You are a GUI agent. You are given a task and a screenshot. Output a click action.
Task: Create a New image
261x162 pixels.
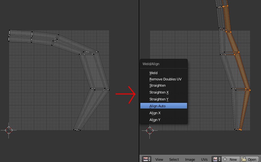pos(231,159)
